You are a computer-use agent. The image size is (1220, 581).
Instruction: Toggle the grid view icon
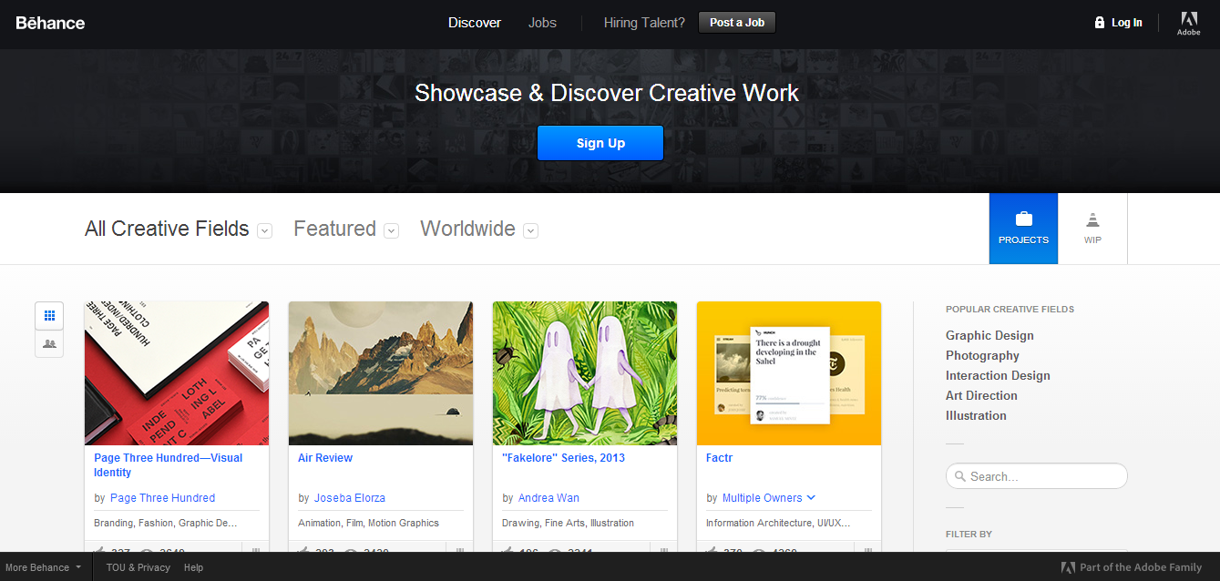(49, 316)
